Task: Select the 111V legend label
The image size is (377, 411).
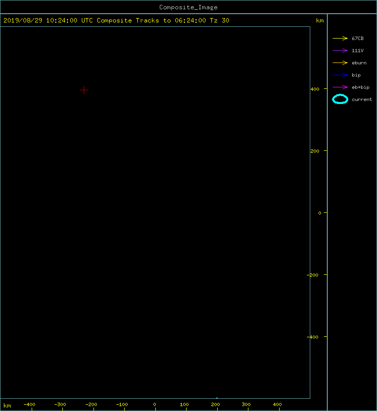Action: coord(358,51)
